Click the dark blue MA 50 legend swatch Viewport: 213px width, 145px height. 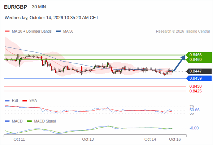[x=58, y=32]
